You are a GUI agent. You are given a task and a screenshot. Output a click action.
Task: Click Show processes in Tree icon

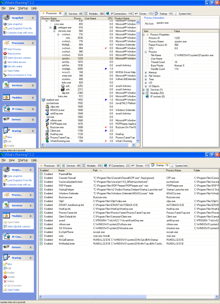[x=5, y=75]
